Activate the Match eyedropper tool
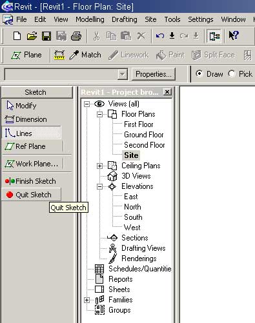This screenshot has height=323, width=255. (85, 55)
